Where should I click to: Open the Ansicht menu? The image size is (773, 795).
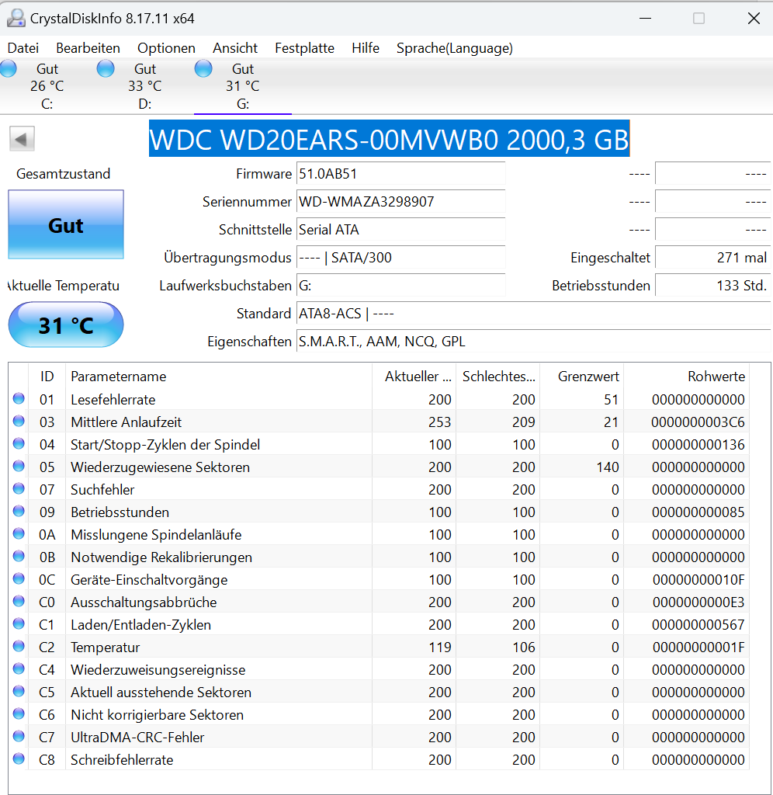[235, 48]
